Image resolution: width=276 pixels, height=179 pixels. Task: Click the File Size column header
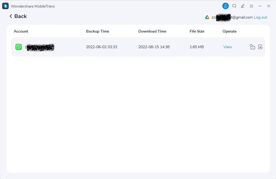197,31
